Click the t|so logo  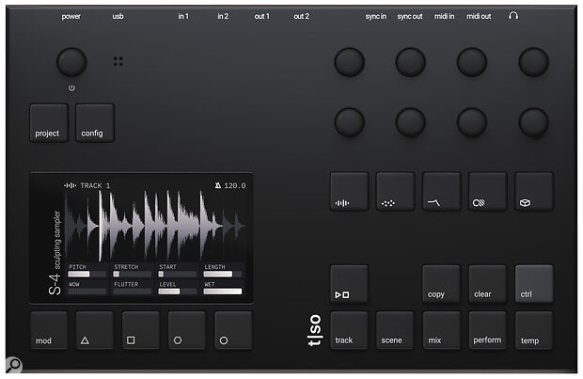pos(315,330)
